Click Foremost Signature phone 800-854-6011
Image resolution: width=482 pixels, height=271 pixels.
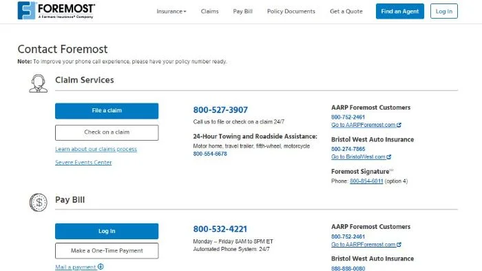pyautogui.click(x=366, y=181)
